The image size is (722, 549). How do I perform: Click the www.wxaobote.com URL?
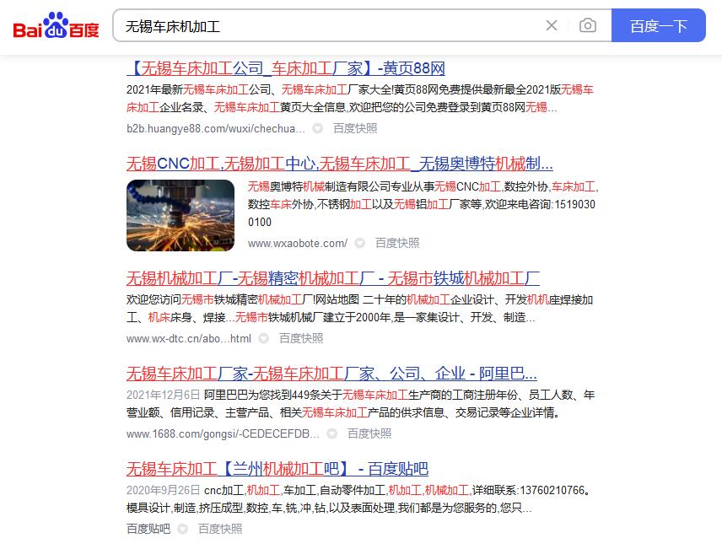coord(298,243)
